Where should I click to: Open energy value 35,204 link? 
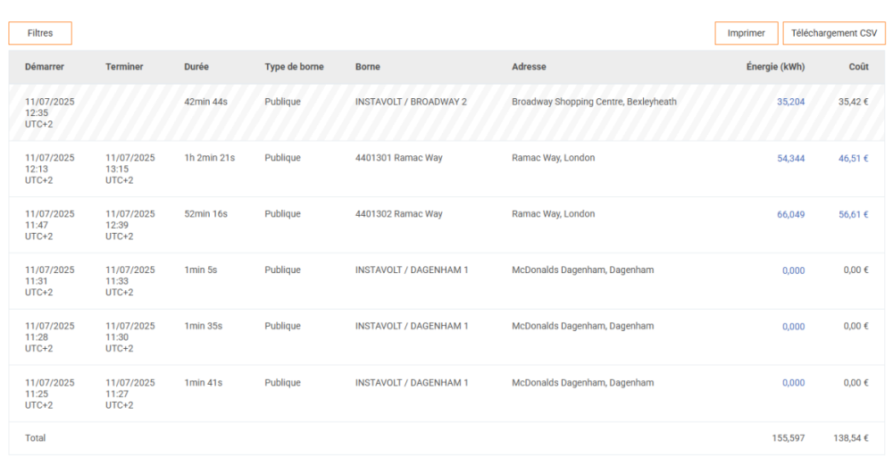790,102
